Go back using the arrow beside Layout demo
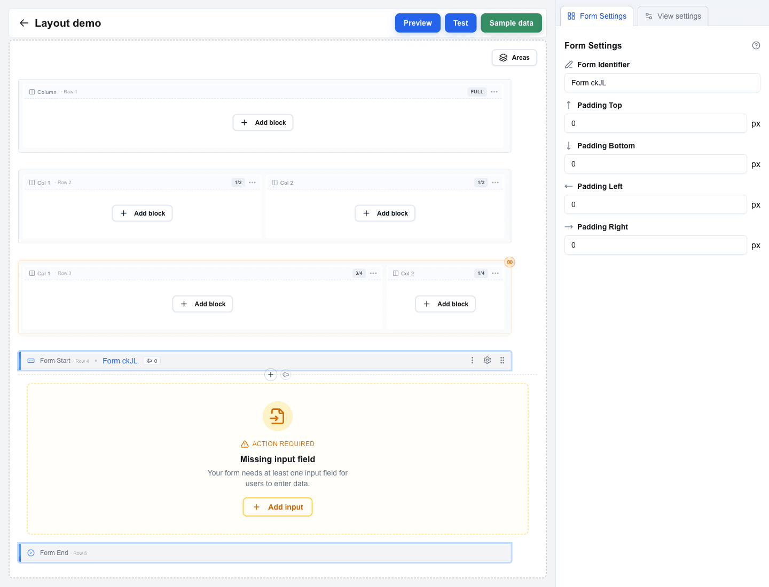769x587 pixels. pos(23,23)
